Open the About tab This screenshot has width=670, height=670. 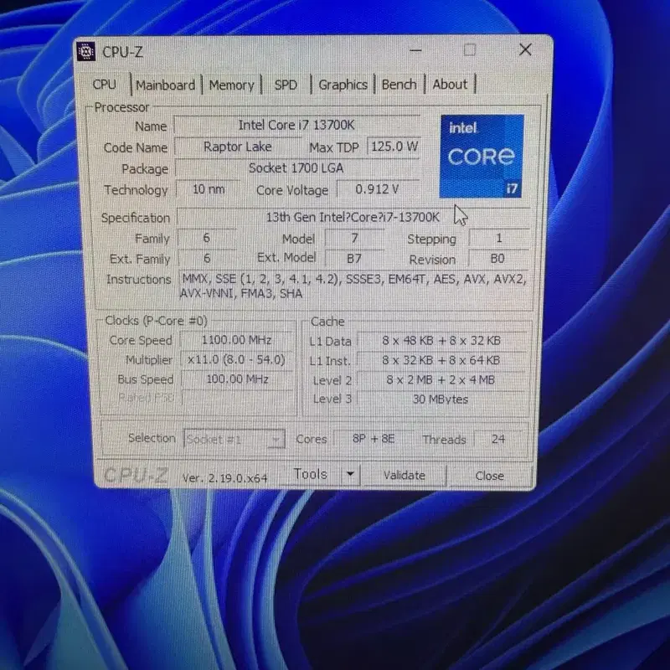tap(450, 85)
